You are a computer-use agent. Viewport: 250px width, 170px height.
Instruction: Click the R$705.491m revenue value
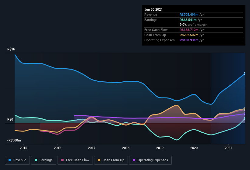[x=189, y=15]
